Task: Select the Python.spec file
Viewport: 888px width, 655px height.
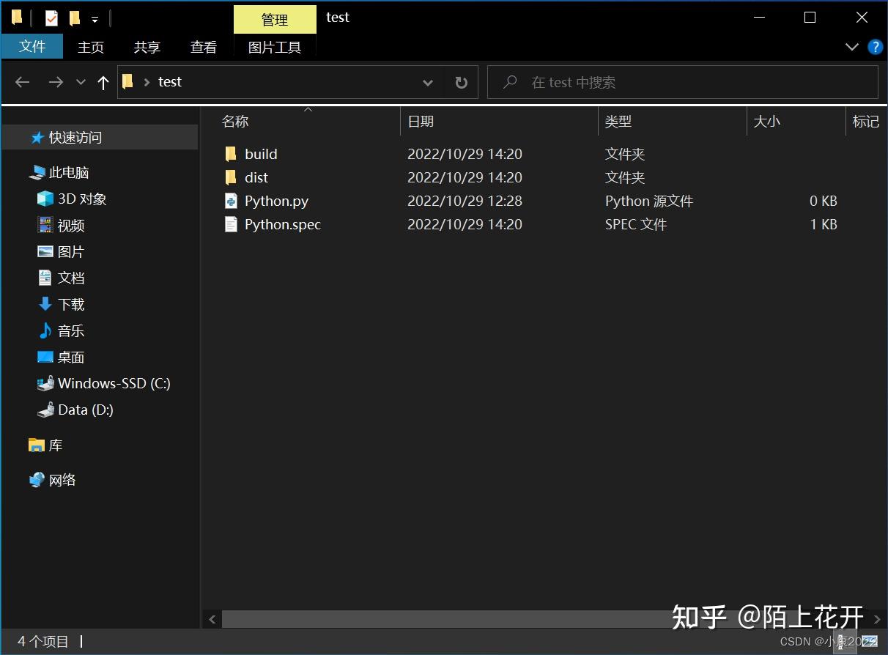Action: pyautogui.click(x=282, y=224)
